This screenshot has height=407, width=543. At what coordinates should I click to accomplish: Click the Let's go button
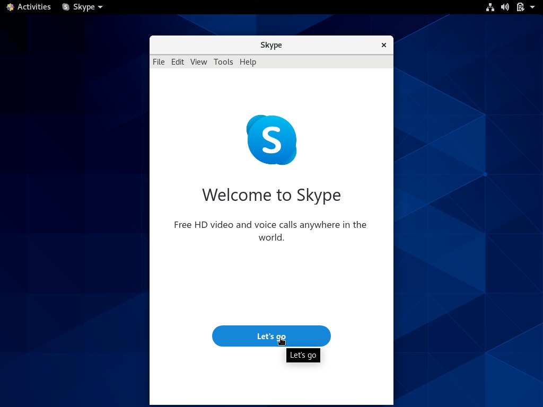271,335
